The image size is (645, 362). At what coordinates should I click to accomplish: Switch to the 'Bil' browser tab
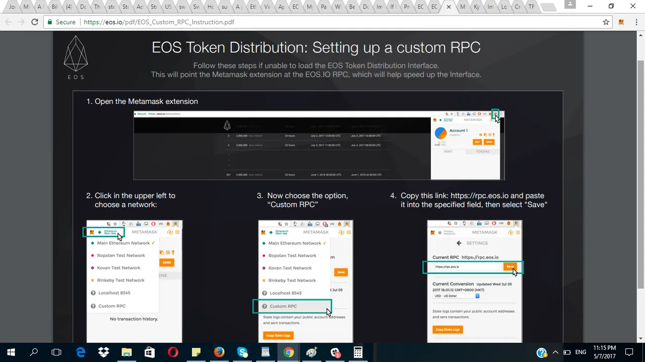point(54,7)
